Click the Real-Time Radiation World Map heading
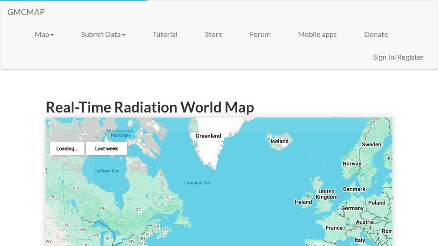Viewport: 438px width, 246px height. pos(150,108)
